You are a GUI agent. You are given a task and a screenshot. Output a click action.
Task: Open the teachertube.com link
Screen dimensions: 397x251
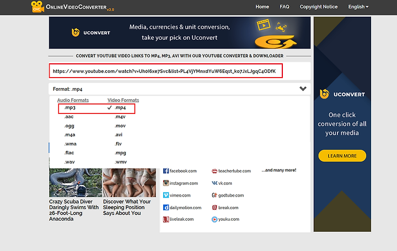tap(234, 171)
